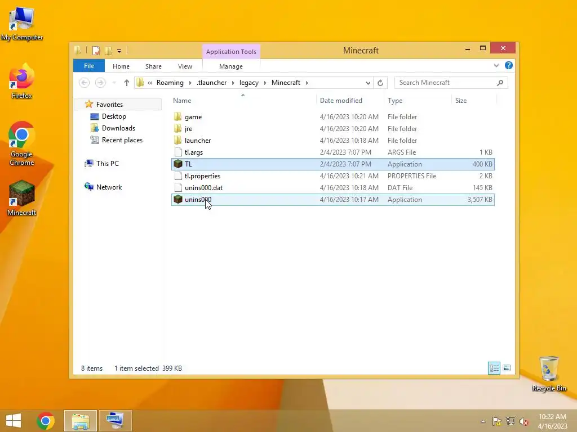This screenshot has height=432, width=577.
Task: Click the File Explorer taskbar button
Action: click(x=81, y=421)
